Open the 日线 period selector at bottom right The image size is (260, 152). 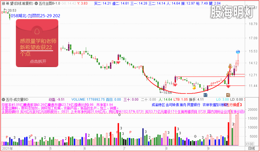(x=251, y=148)
